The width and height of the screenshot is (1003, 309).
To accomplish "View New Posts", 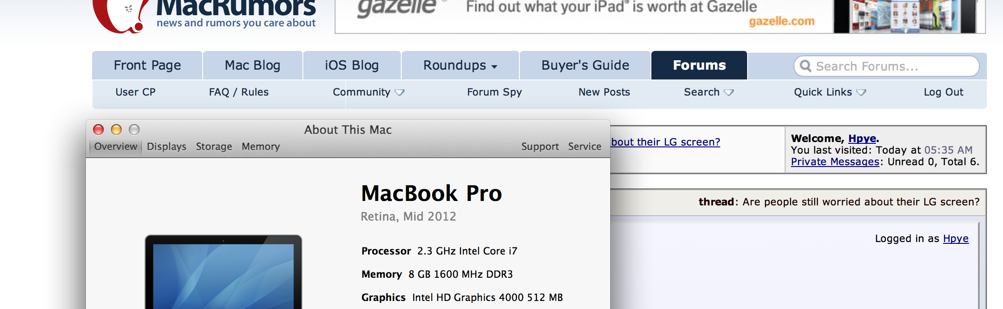I will [x=604, y=92].
